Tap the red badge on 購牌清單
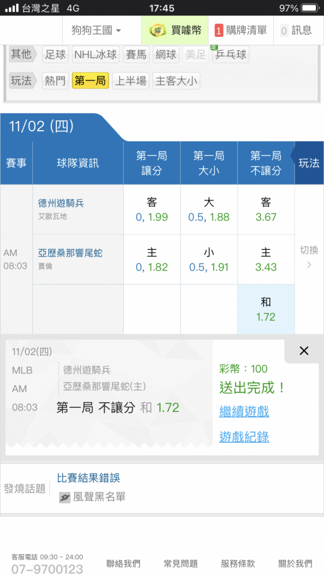This screenshot has width=324, height=576. 219,31
